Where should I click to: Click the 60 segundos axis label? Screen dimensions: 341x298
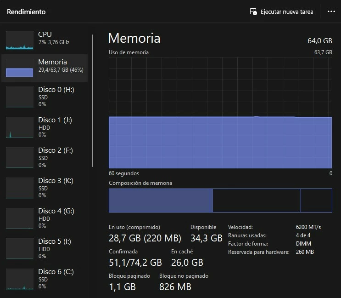tap(124, 173)
